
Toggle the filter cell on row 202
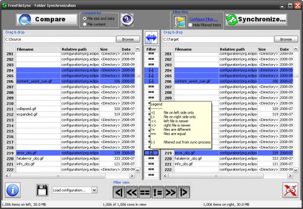point(151,59)
